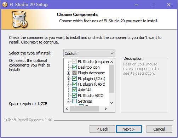Click the component list scroll up arrow
178x138 pixels.
coord(111,62)
